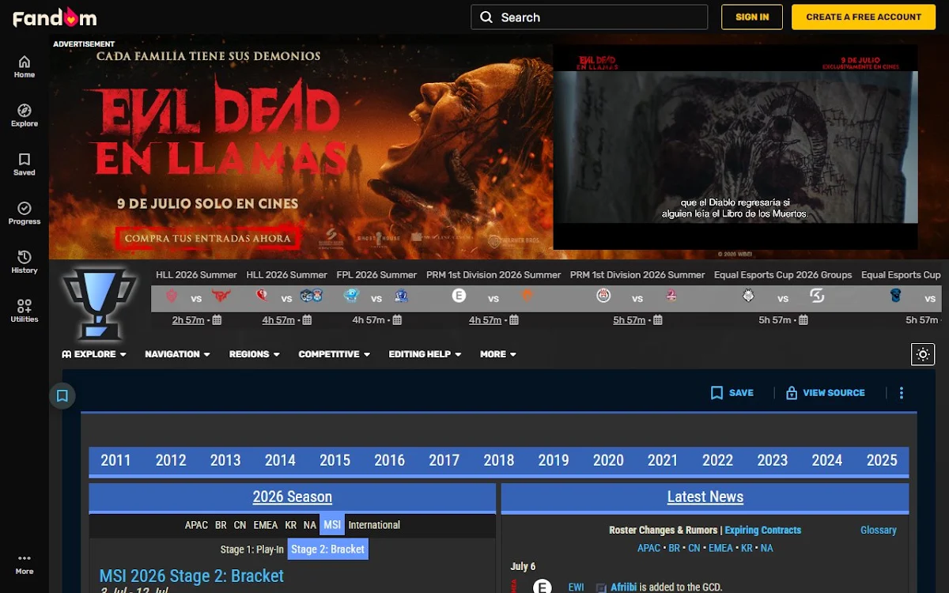Open MSI 2026 Stage 2: Bracket title link

[191, 576]
